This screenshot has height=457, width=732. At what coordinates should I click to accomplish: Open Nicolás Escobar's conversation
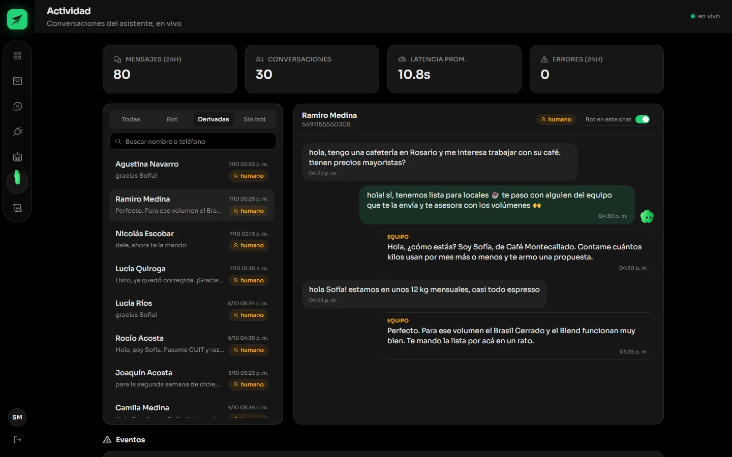192,240
